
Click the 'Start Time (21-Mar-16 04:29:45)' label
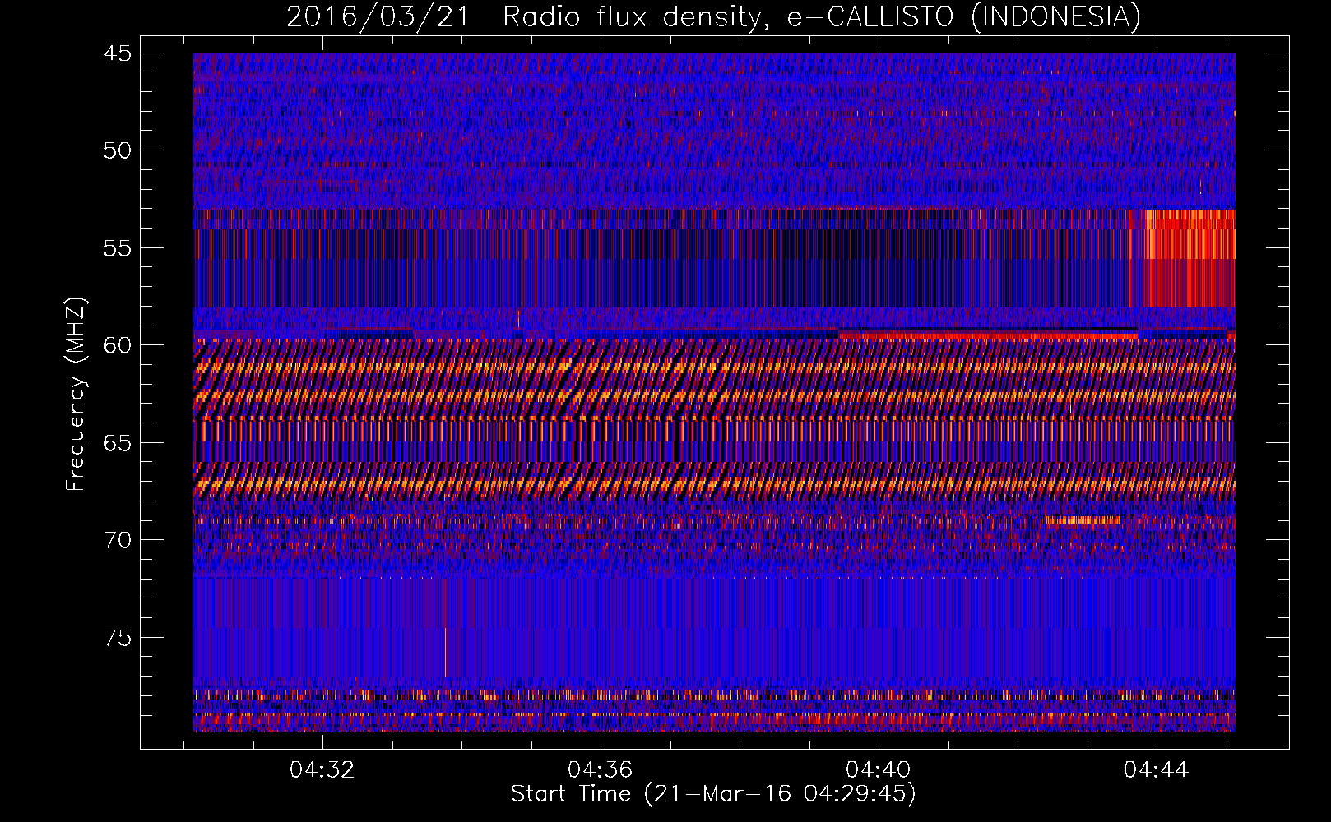(713, 794)
